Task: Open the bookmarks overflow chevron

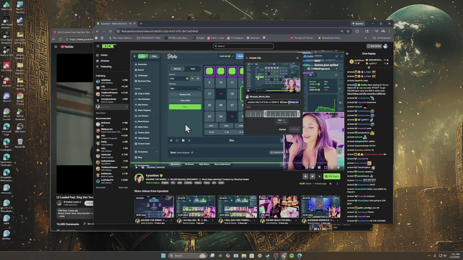Action: coord(365,38)
